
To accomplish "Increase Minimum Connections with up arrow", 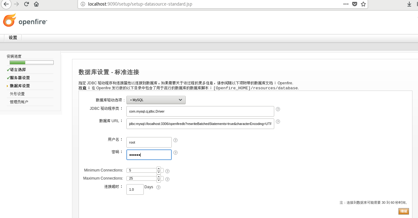I will pyautogui.click(x=159, y=168).
